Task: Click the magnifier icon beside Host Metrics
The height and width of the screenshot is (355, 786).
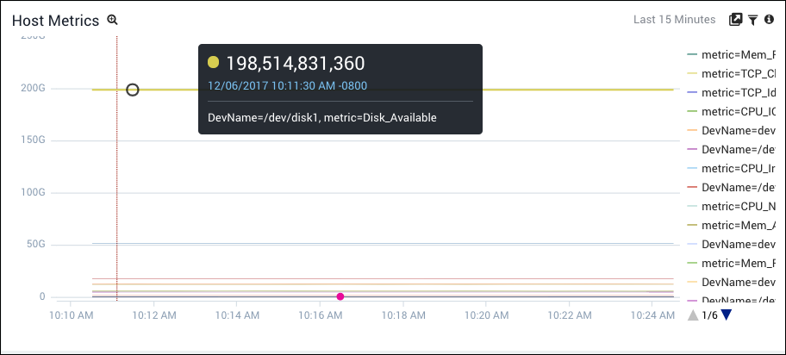Action: [x=112, y=20]
